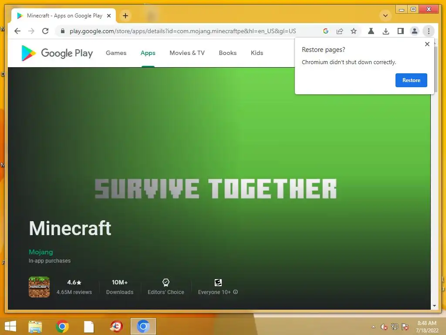Click the taskbar clock and date
This screenshot has height=335, width=446.
click(427, 327)
